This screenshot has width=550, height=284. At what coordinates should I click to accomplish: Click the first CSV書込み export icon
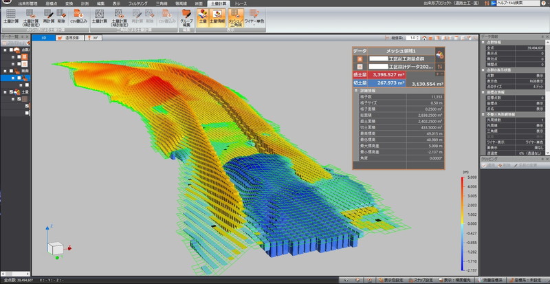[x=79, y=14]
